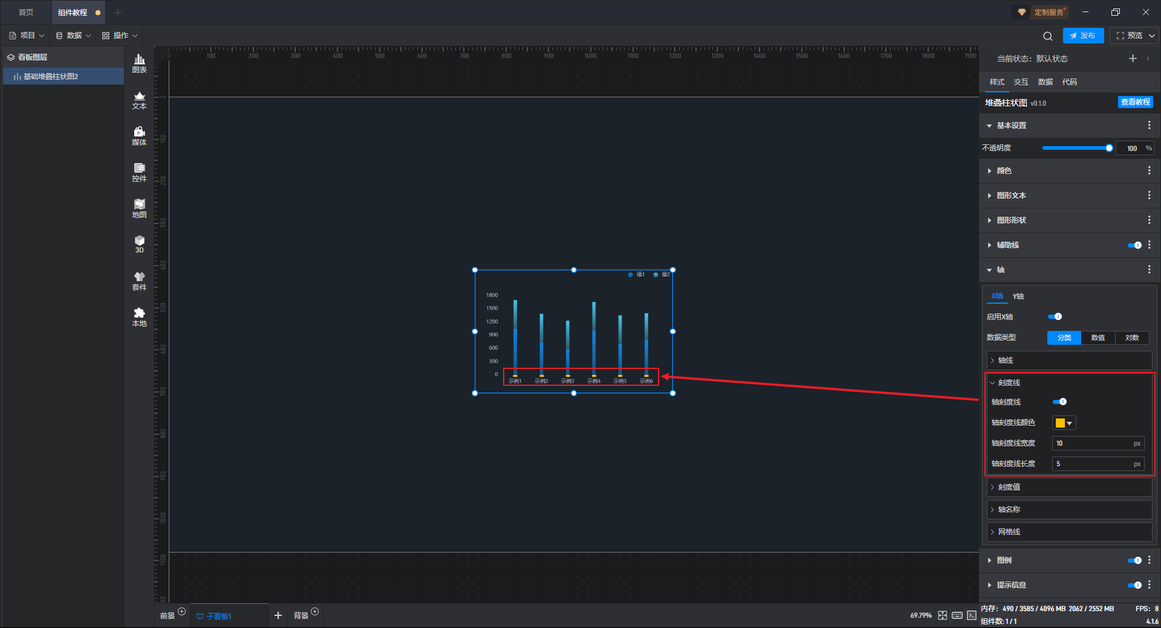Open the 文本 text components panel
This screenshot has width=1161, height=628.
[x=139, y=100]
